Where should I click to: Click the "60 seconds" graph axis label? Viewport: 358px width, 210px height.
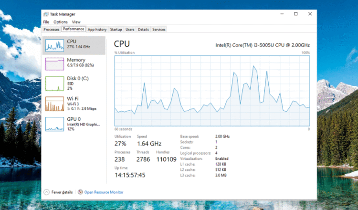tap(123, 129)
